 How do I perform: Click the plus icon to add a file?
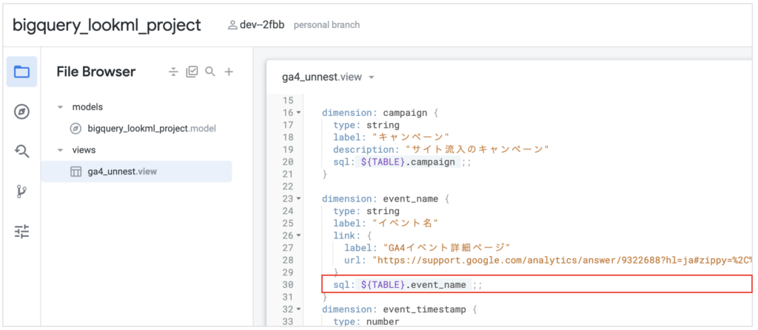[229, 72]
